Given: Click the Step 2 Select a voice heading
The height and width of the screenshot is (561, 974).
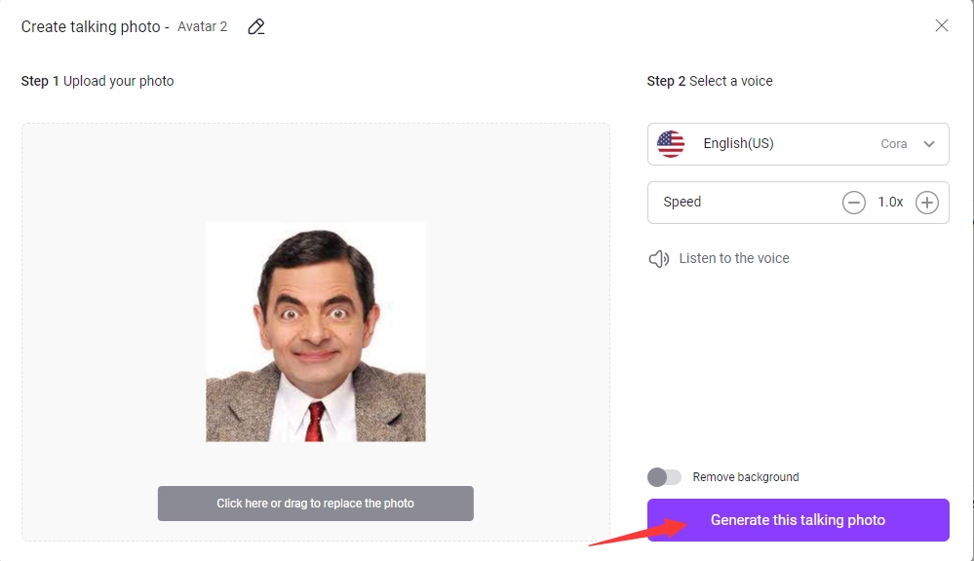Looking at the screenshot, I should 710,81.
